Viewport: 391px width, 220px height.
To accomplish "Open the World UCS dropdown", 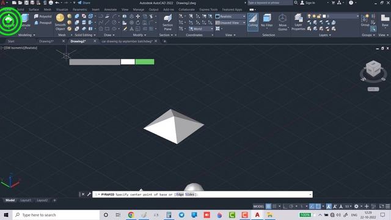I will 201,29.
